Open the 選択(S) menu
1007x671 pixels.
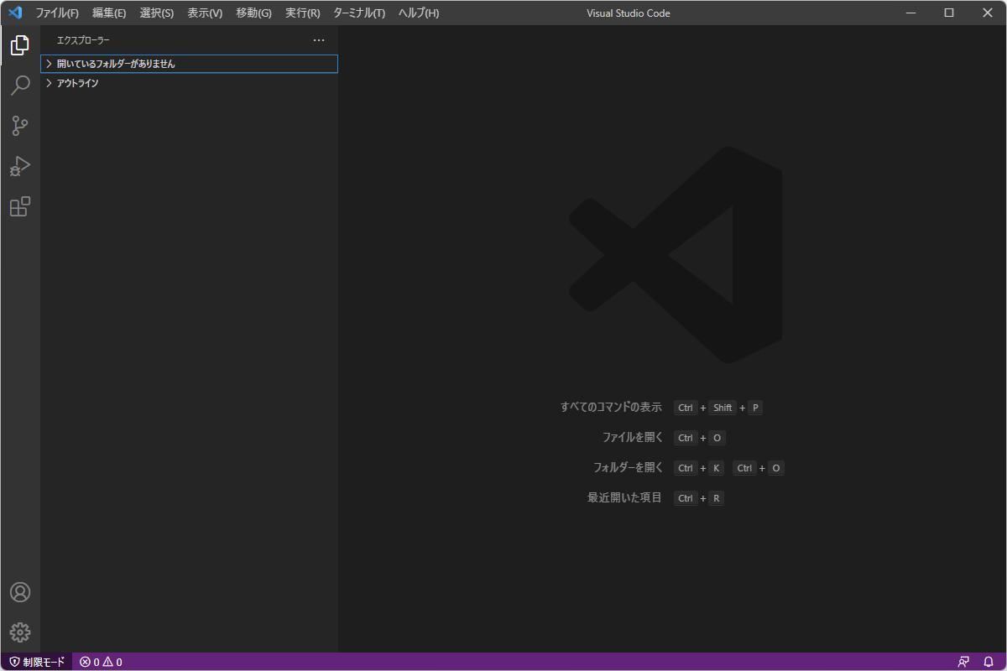coord(157,13)
